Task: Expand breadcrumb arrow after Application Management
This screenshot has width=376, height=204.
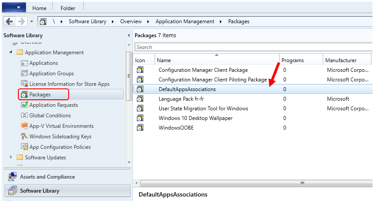Action: click(x=221, y=21)
